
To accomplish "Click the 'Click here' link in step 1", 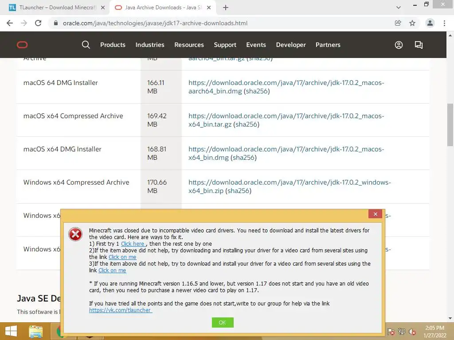I will [133, 244].
